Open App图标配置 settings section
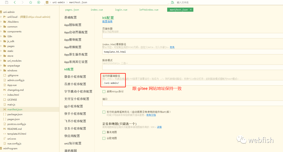Viewport: 283px width, 152px height. (73, 25)
